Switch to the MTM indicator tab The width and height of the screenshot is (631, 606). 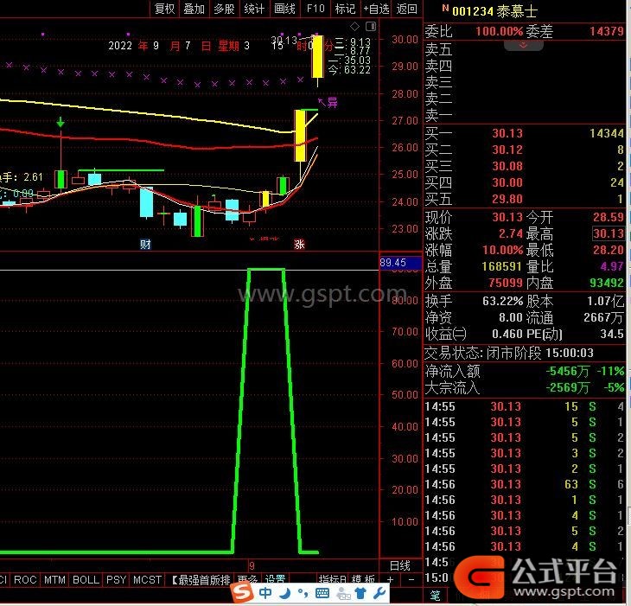(x=54, y=579)
